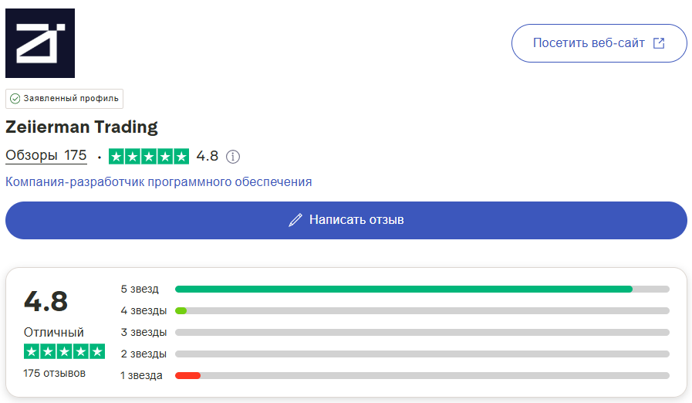The image size is (692, 403).
Task: Click the star rating under Отличный
Action: [x=65, y=352]
